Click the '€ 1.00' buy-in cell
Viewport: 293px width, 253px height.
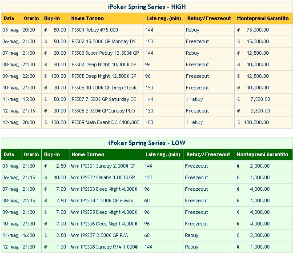coord(55,247)
